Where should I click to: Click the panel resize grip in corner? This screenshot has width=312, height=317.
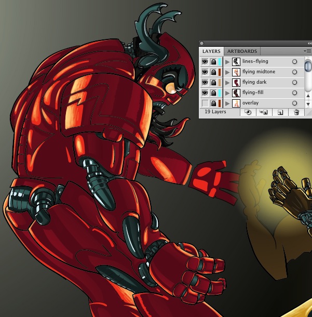click(x=309, y=114)
